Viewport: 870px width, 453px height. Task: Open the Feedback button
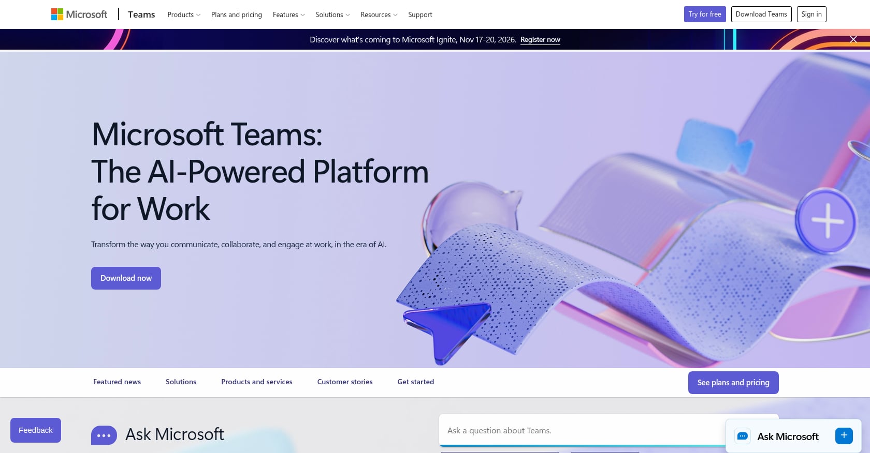pos(36,430)
